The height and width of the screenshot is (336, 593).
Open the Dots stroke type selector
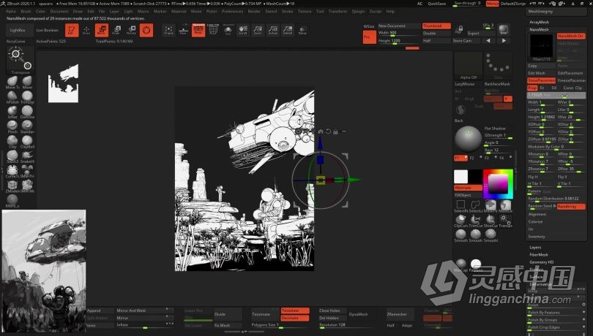point(498,66)
